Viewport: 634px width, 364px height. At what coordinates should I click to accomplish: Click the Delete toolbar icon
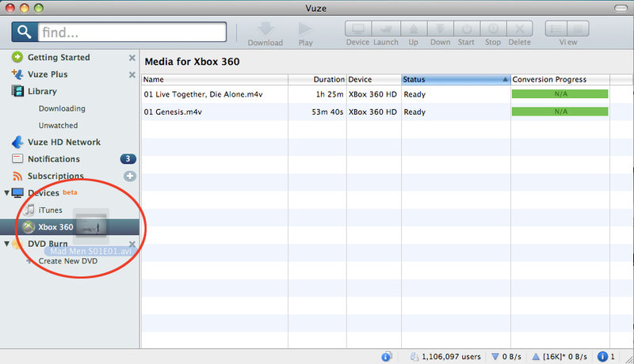click(x=520, y=28)
